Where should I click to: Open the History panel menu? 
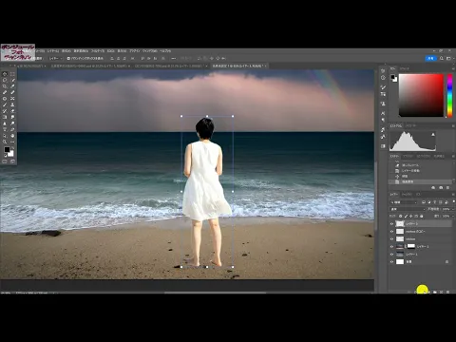coord(453,156)
